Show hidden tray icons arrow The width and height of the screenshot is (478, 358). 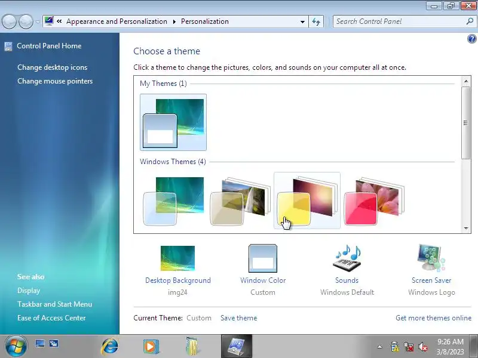[x=379, y=347]
